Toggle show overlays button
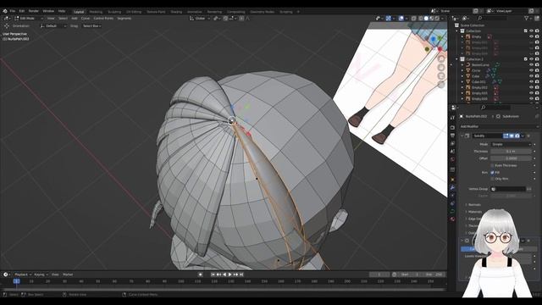The image size is (542, 305). [x=401, y=19]
